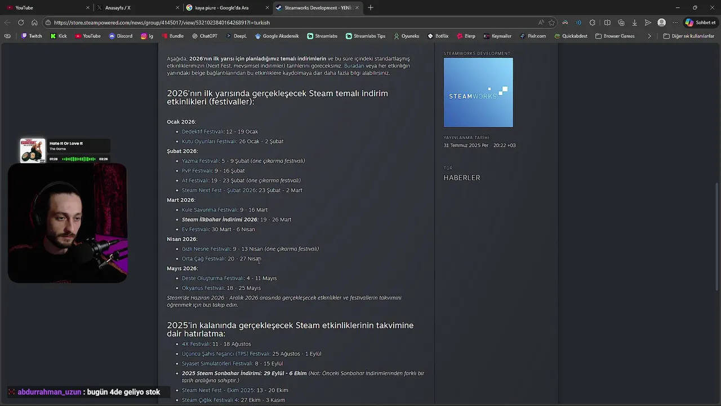Select the Steamworks Development tab
Screen dimensions: 721x406
coord(317,8)
